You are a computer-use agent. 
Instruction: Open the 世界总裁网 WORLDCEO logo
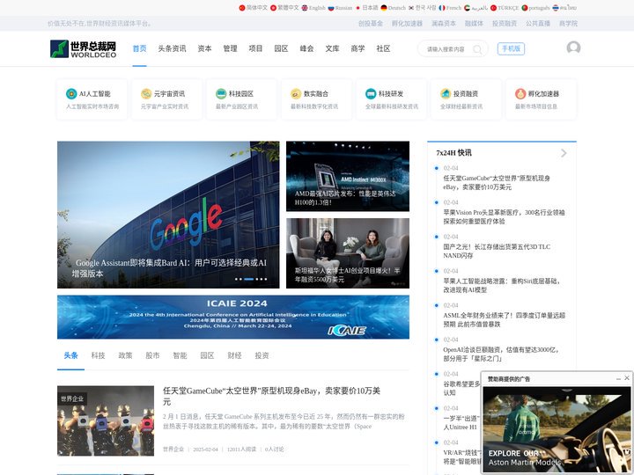(x=84, y=49)
